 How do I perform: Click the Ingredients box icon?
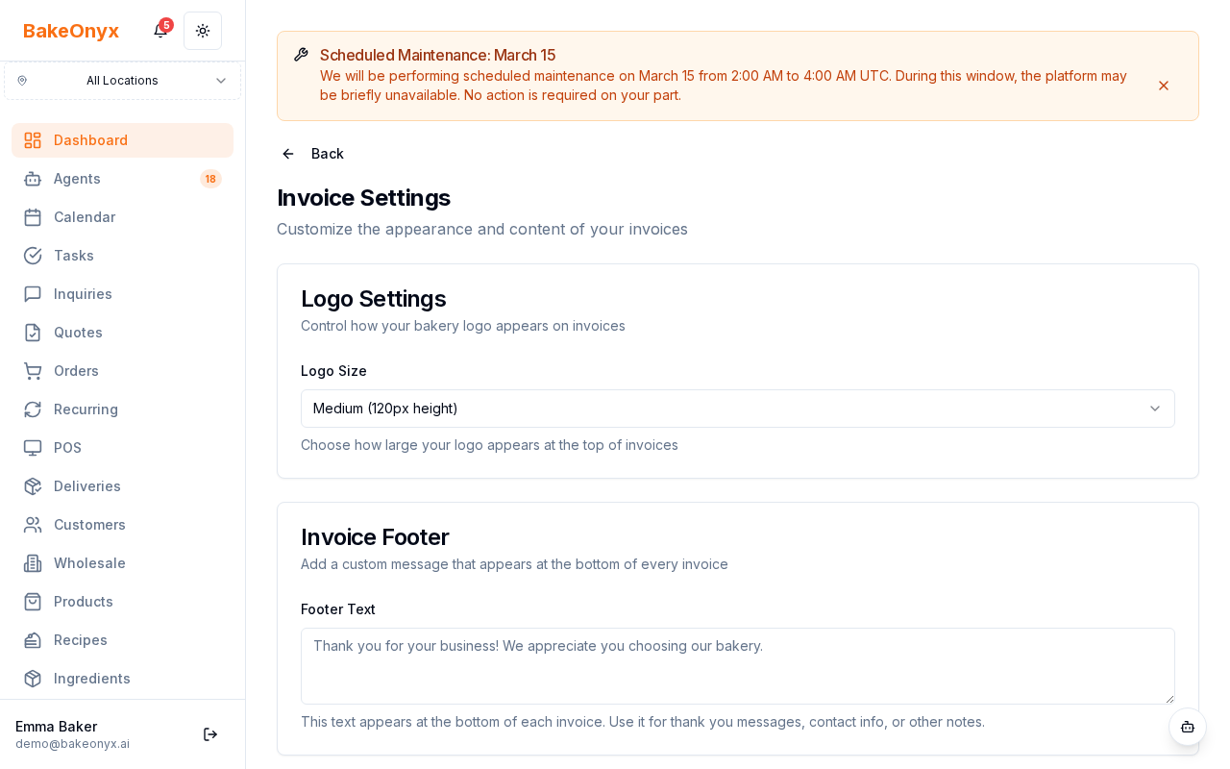tap(33, 679)
